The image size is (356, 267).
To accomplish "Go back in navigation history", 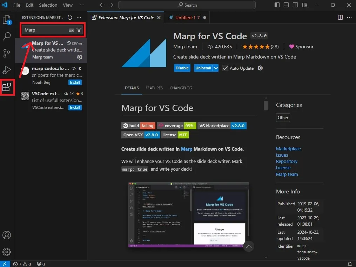I will coord(102,5).
